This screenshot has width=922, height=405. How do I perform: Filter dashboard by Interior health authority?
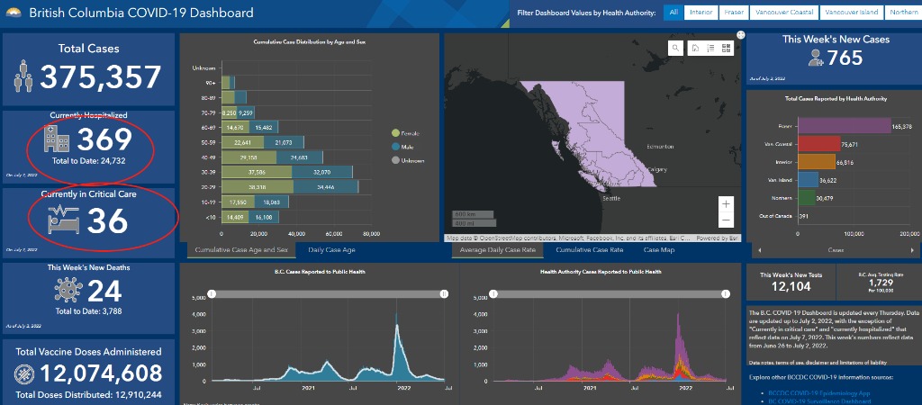(703, 13)
